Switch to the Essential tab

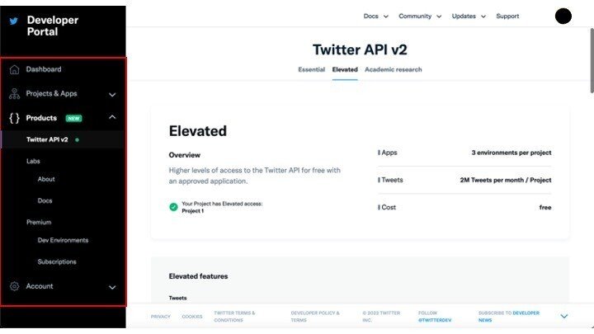click(x=311, y=69)
